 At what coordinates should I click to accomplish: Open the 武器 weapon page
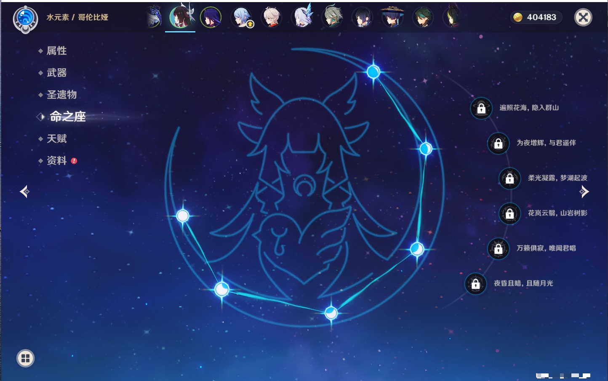pyautogui.click(x=56, y=73)
